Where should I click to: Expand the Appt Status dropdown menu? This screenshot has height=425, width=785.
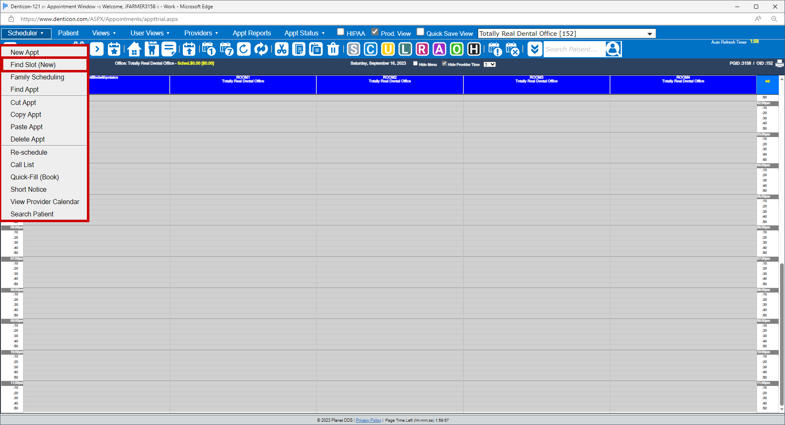[304, 33]
